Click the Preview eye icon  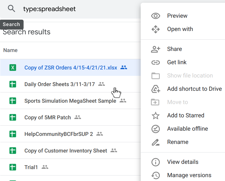pyautogui.click(x=155, y=16)
